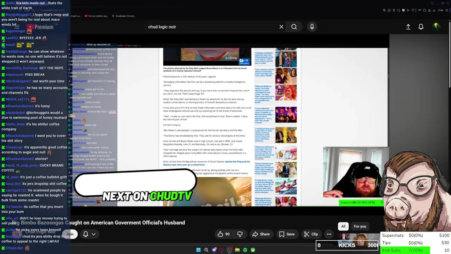Expand the subscription notification bell dropdown
The height and width of the screenshot is (254, 451).
click(x=89, y=234)
